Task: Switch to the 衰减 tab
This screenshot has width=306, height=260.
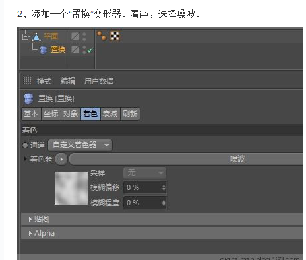Action: (x=110, y=114)
